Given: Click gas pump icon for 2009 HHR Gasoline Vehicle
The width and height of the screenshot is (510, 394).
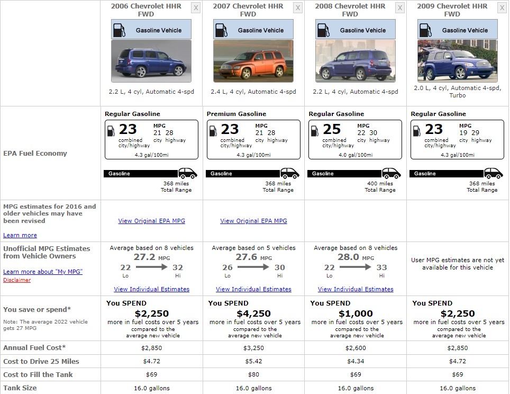Looking at the screenshot, I should point(425,30).
